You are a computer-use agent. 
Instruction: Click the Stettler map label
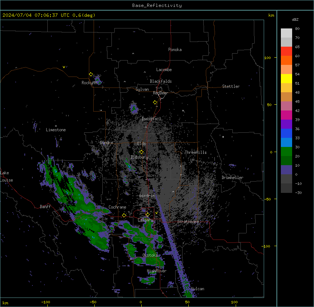231,86
